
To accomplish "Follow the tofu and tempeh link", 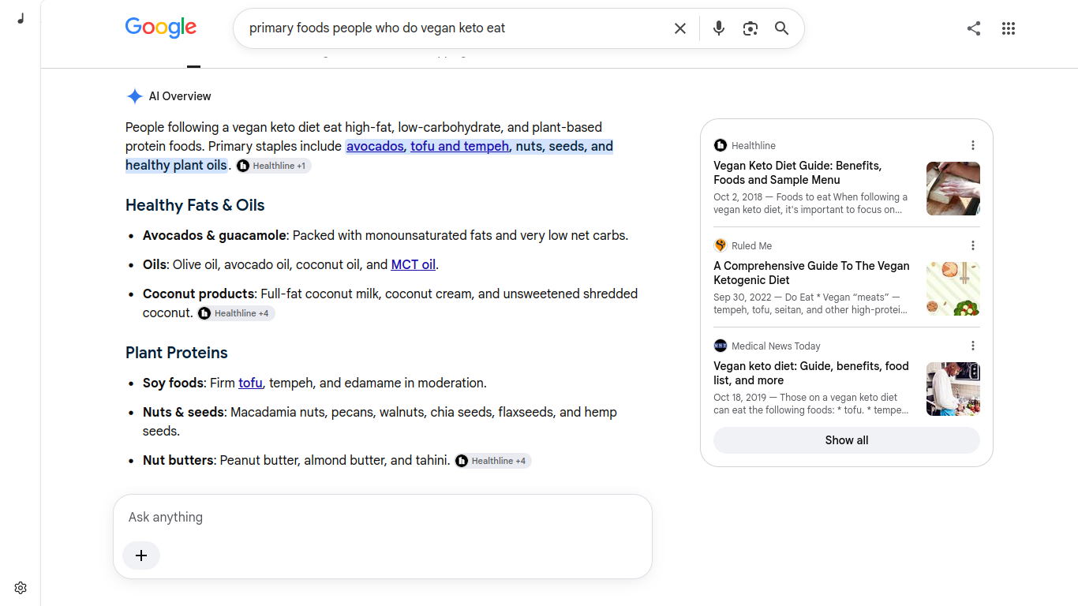I will [460, 146].
